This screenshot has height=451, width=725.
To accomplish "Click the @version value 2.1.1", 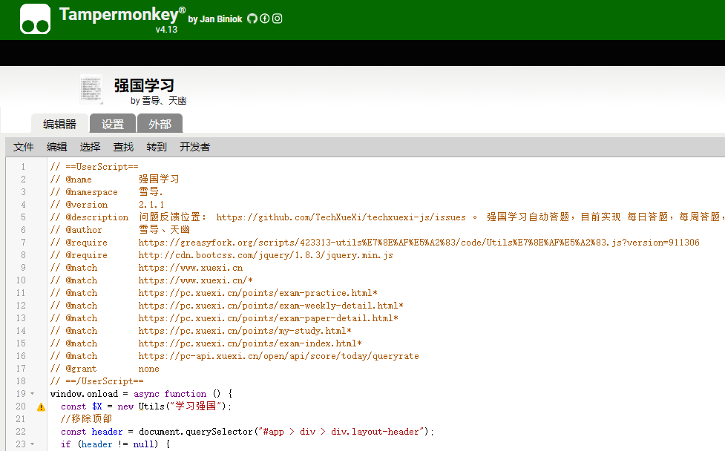I will 151,205.
